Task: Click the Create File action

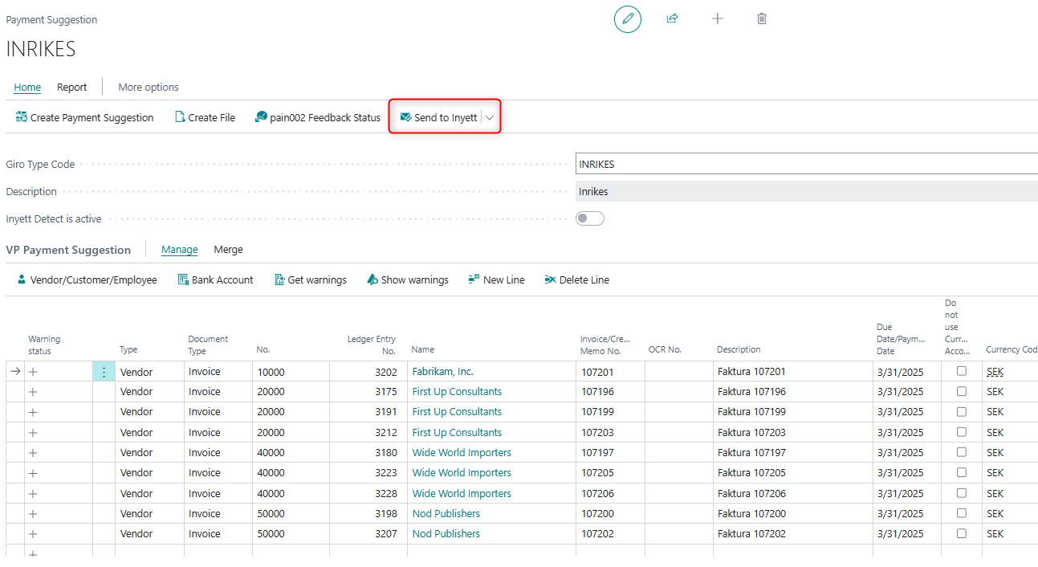Action: pyautogui.click(x=205, y=117)
